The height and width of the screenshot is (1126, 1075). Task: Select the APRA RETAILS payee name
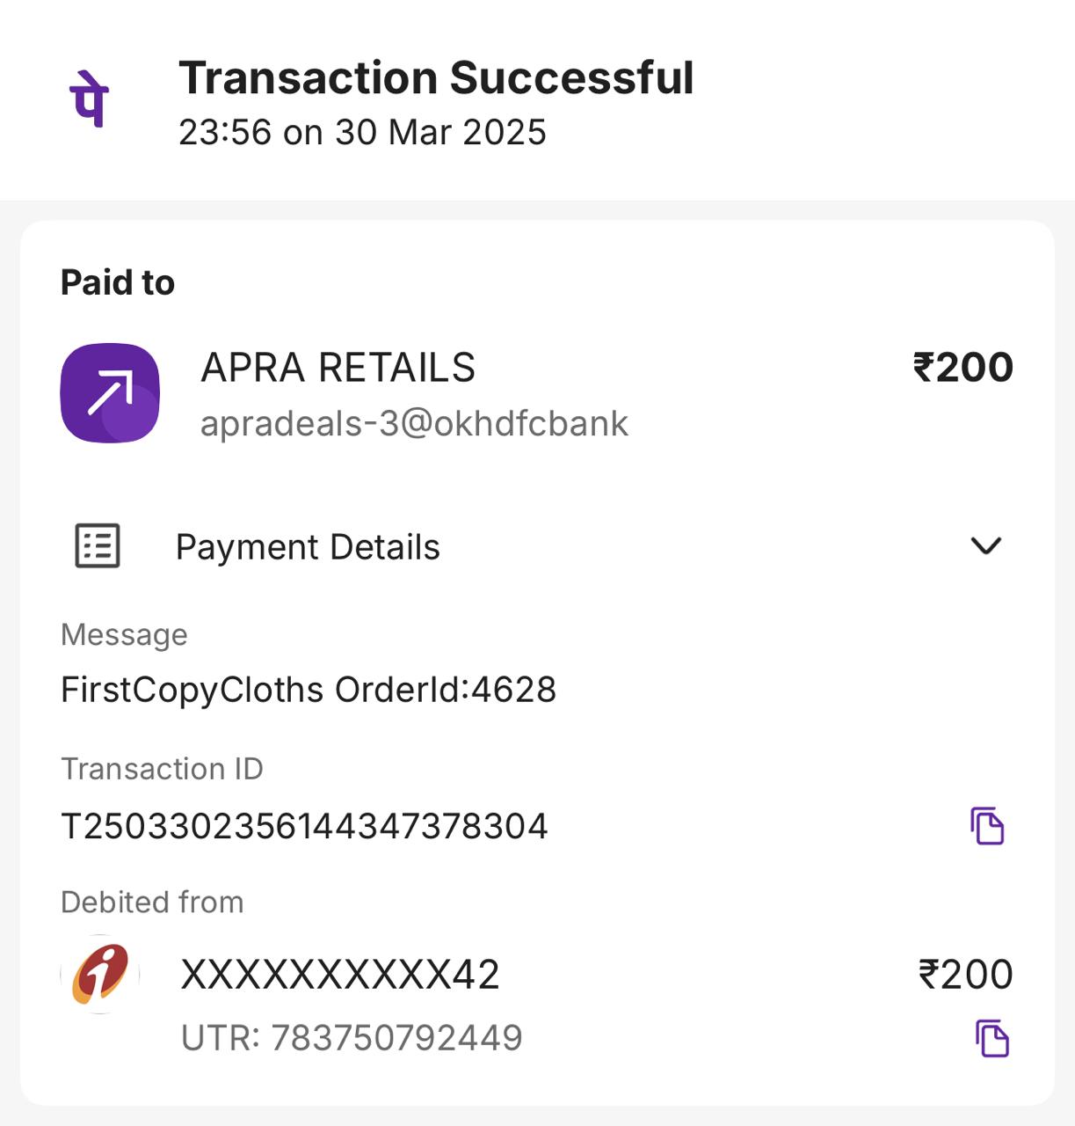(x=338, y=367)
